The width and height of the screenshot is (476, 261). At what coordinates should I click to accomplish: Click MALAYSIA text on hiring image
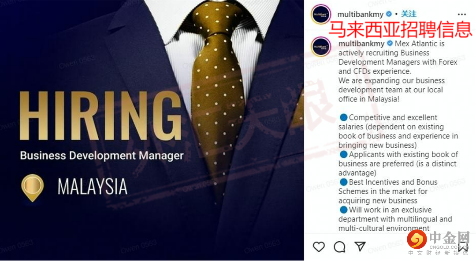93,186
